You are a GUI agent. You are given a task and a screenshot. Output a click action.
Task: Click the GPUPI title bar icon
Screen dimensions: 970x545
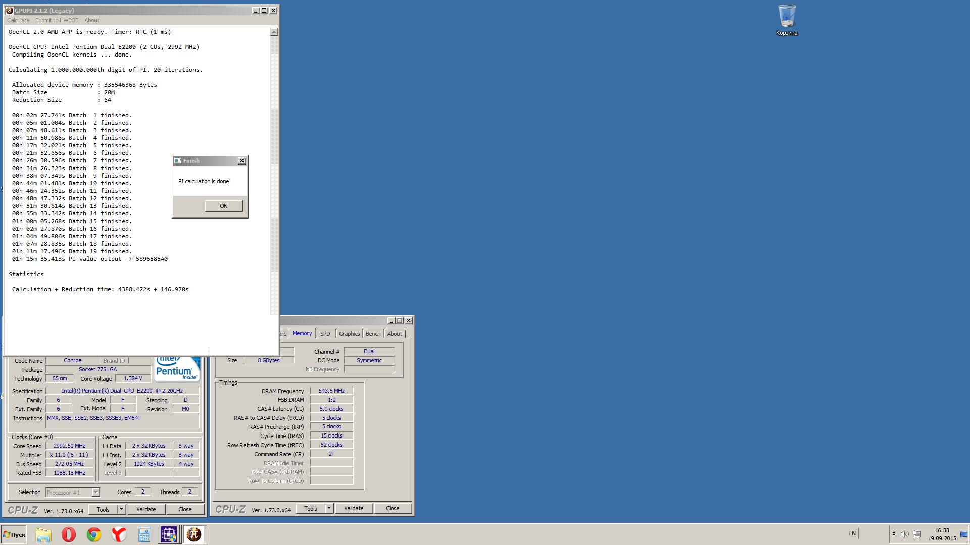(9, 10)
